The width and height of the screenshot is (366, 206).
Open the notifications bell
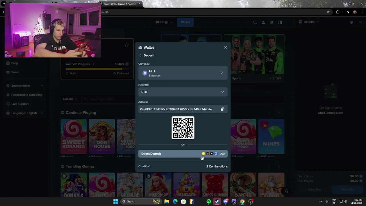(x=272, y=22)
